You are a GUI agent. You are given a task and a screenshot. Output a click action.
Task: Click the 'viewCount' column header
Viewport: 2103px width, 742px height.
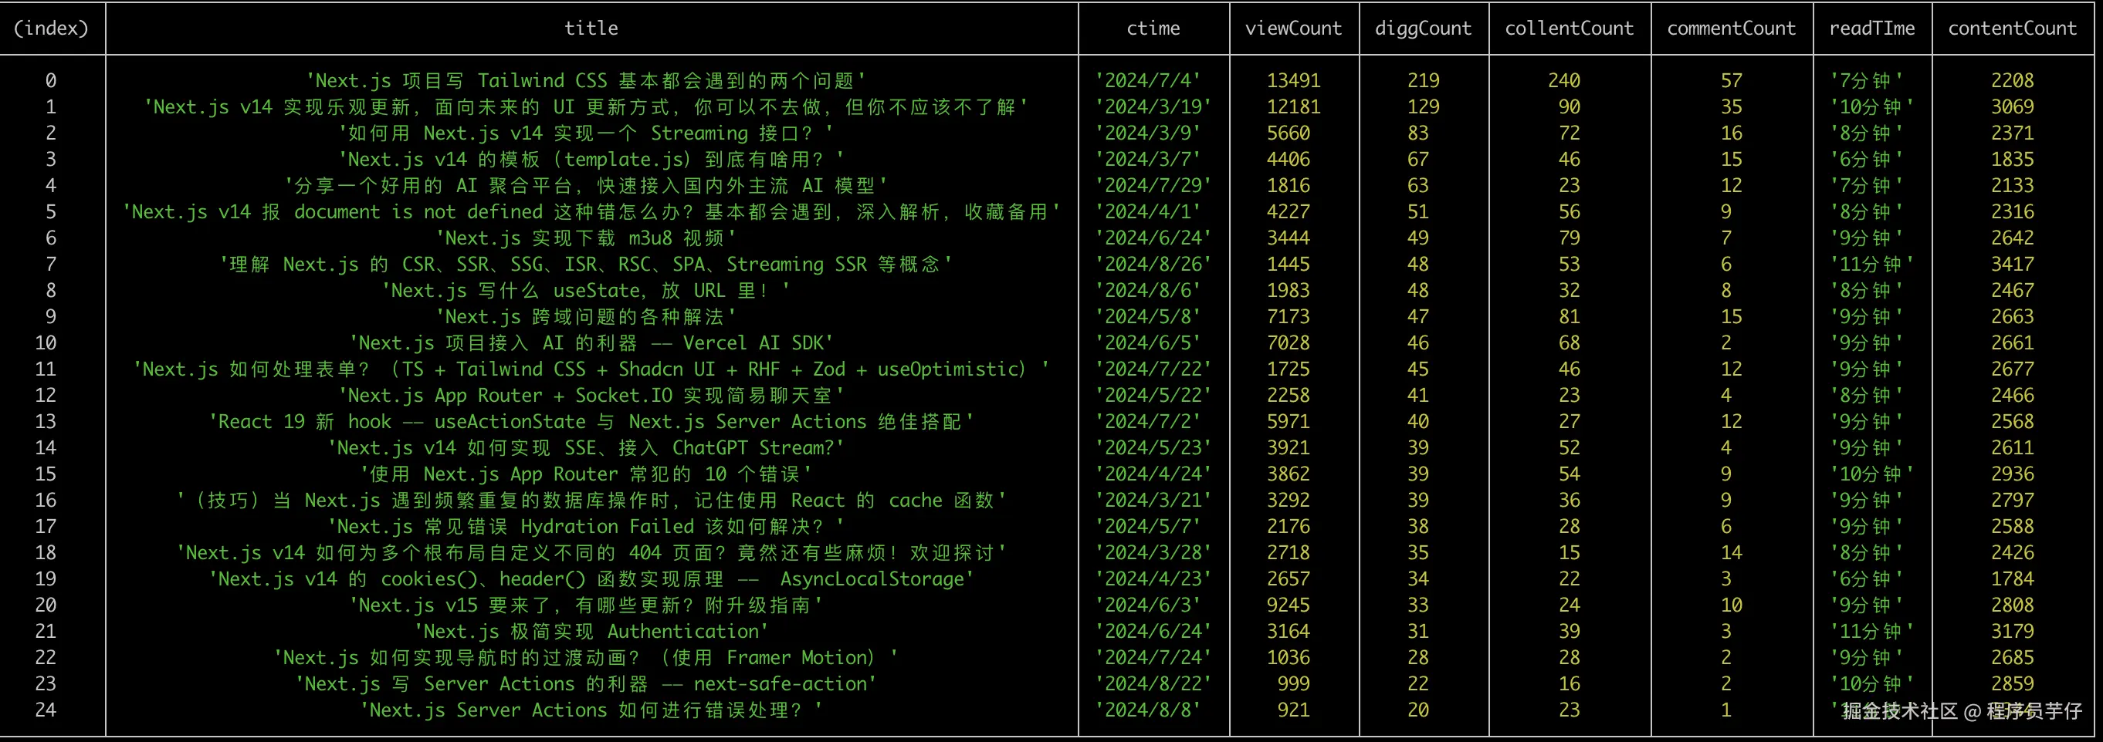point(1293,29)
